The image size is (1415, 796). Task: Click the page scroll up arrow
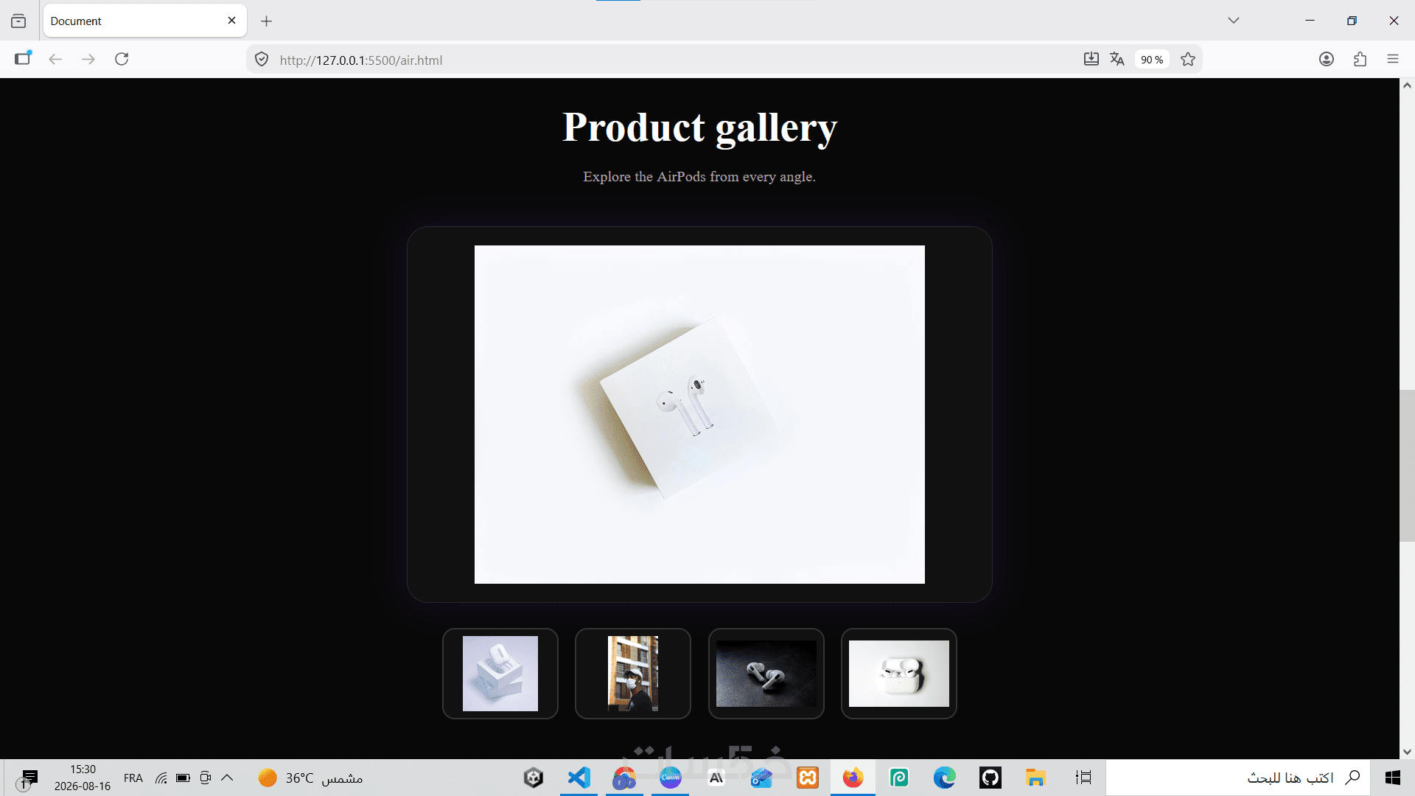[x=1407, y=85]
